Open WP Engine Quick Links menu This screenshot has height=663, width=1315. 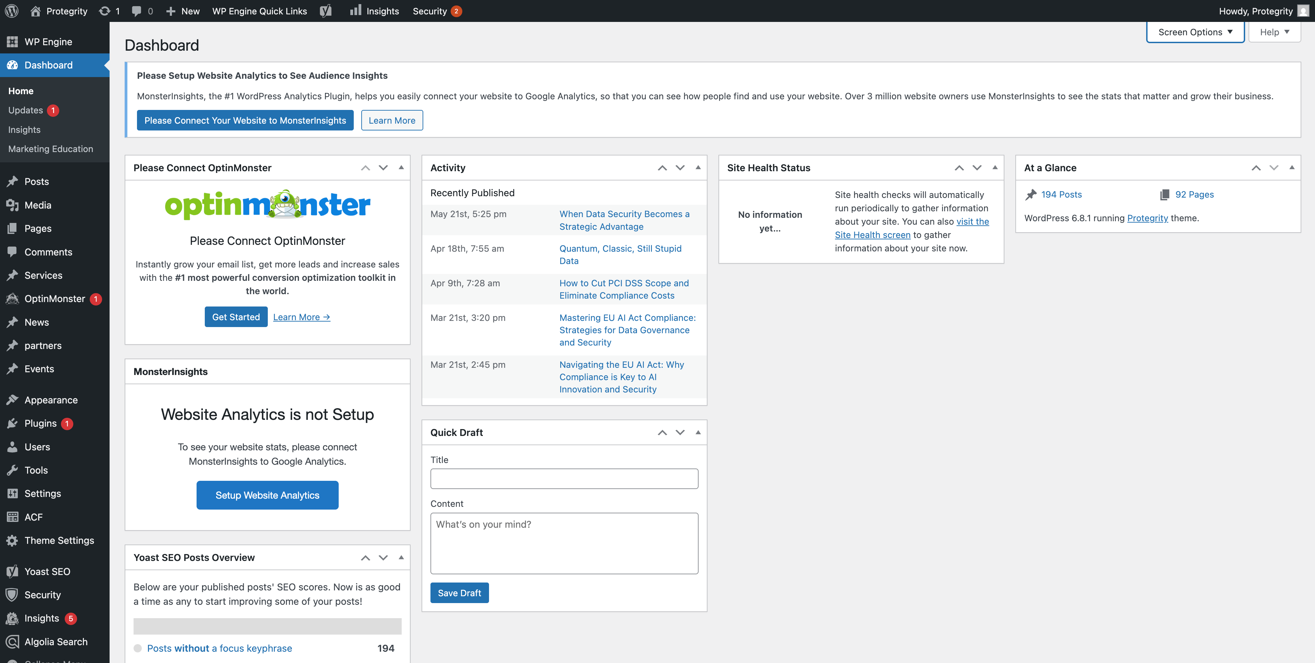pos(259,11)
